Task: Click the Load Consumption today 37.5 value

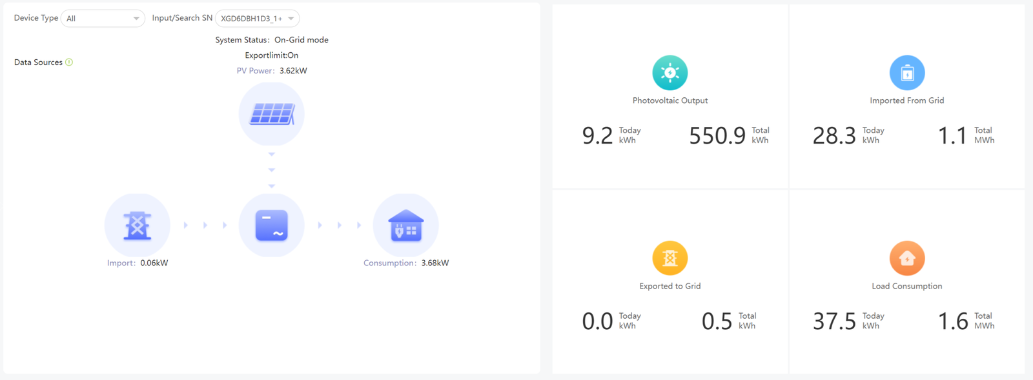Action: tap(834, 321)
